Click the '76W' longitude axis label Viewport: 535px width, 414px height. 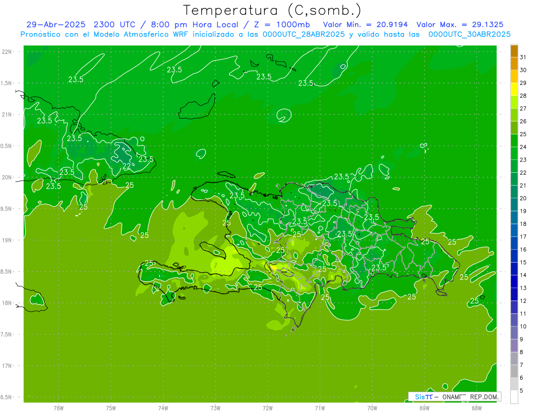pyautogui.click(x=58, y=408)
